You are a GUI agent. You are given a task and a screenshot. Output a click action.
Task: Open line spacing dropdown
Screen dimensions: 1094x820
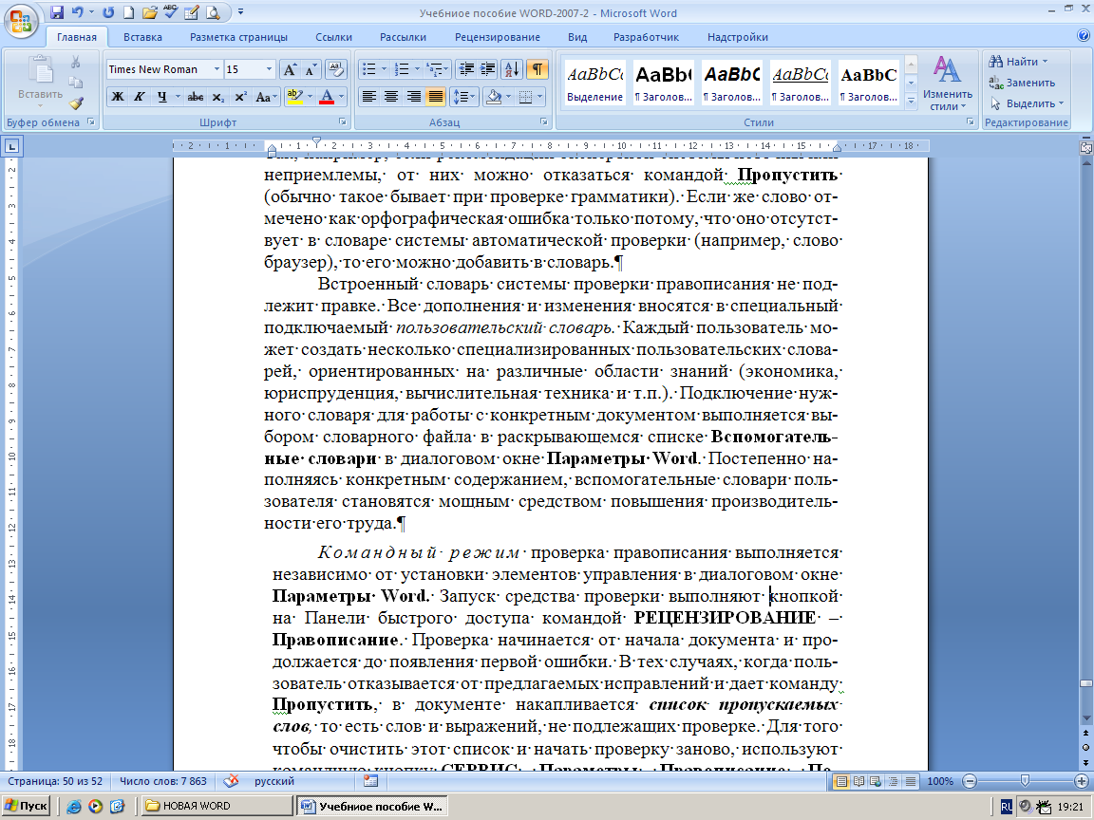tap(464, 97)
